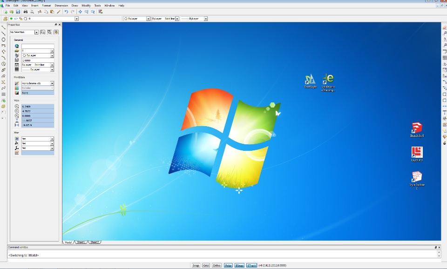The width and height of the screenshot is (447, 269).
Task: Open the Draw menu
Action: pyautogui.click(x=74, y=6)
